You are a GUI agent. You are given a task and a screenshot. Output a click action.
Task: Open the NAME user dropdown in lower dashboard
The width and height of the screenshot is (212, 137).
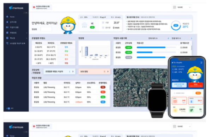coord(182,126)
